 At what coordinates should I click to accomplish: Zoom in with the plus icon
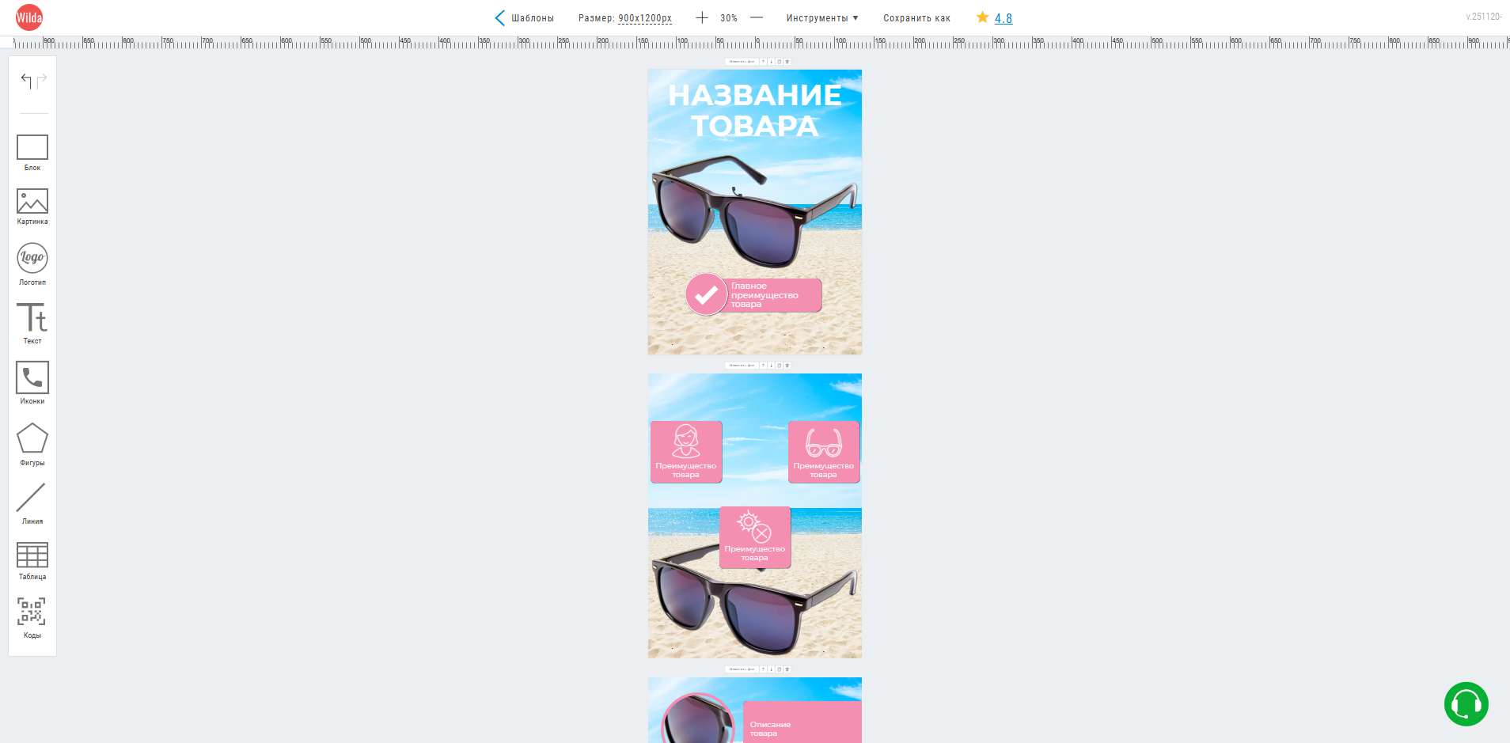[x=702, y=17]
